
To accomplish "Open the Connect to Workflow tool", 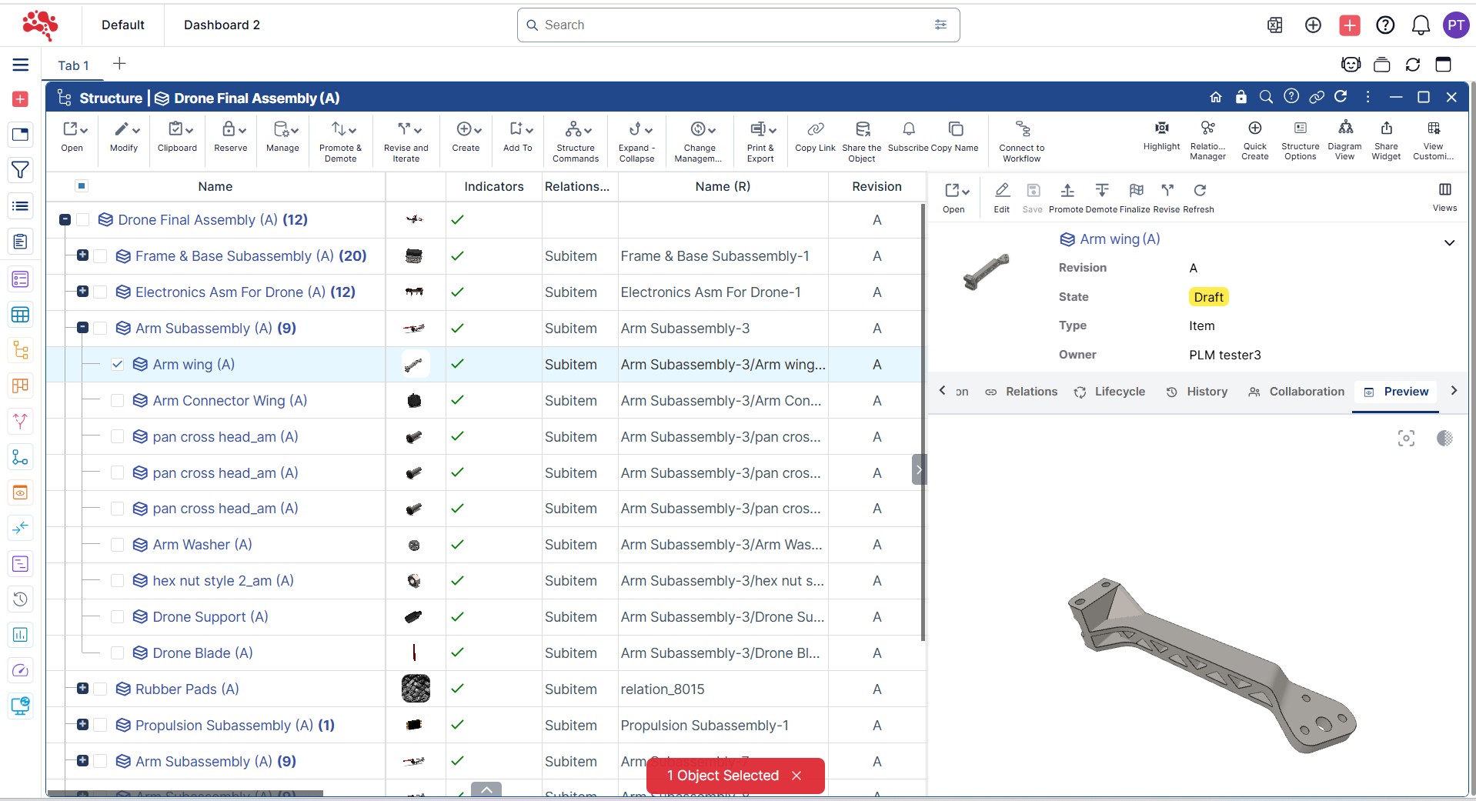I will (1021, 130).
